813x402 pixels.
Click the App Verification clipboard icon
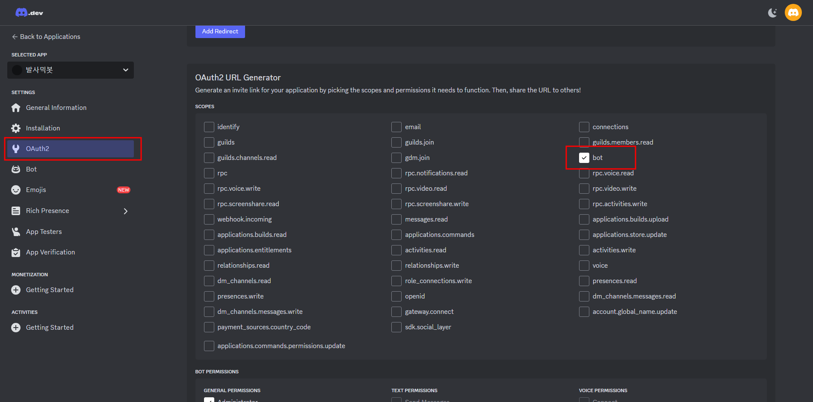(x=16, y=252)
